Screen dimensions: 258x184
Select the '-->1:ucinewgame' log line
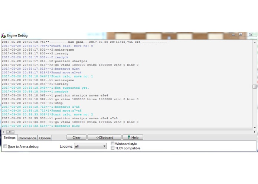(38, 80)
